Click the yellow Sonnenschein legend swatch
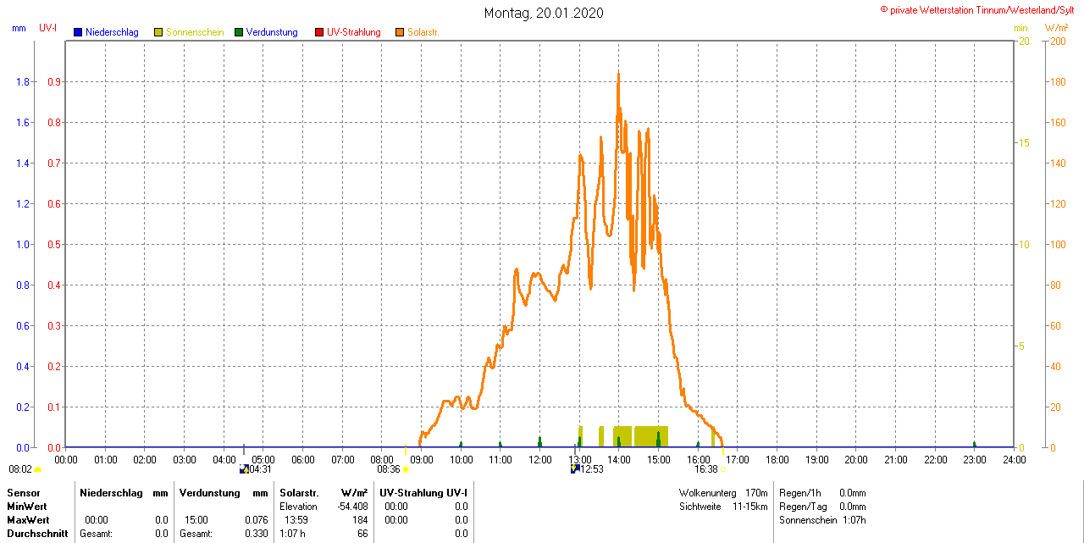Viewport: 1084px width, 543px height. tap(158, 32)
